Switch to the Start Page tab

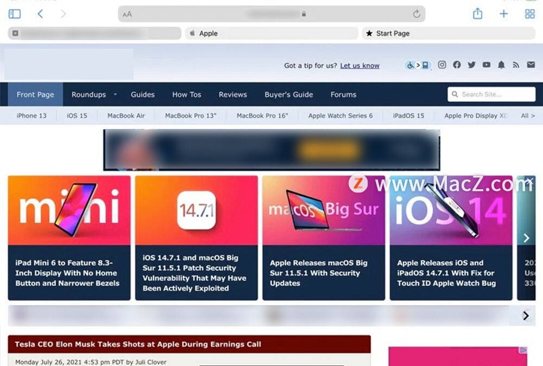[449, 33]
